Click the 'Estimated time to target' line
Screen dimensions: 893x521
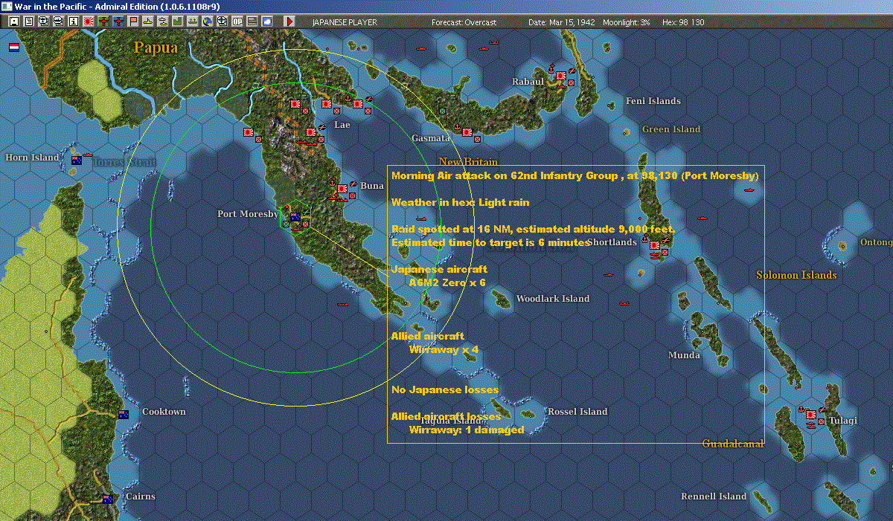[490, 242]
